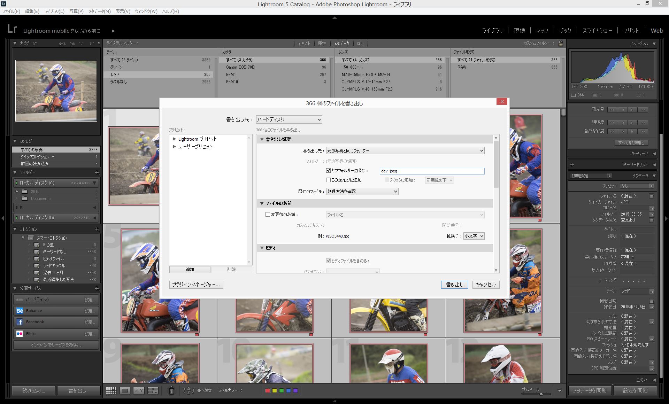Open プラグインマネージャー button
This screenshot has height=404, width=669.
pyautogui.click(x=196, y=285)
